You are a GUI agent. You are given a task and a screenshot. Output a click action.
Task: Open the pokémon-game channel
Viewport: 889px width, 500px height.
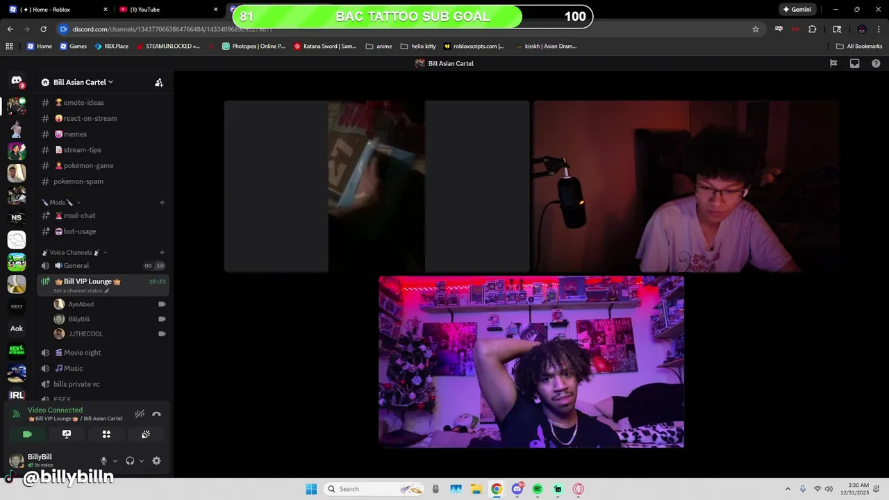(x=104, y=165)
